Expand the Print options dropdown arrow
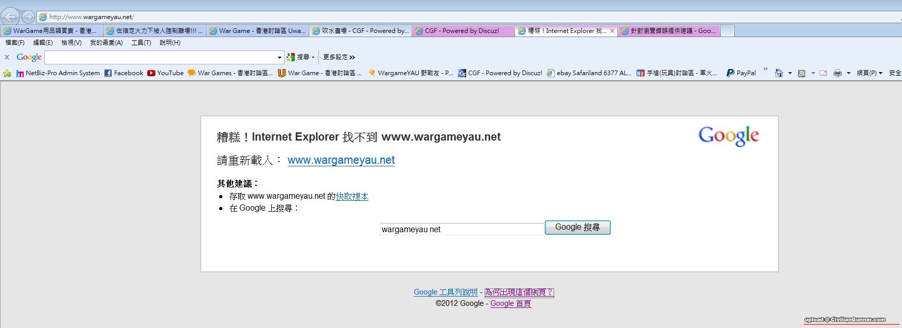This screenshot has width=902, height=328. (x=848, y=73)
